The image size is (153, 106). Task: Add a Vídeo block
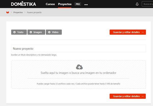click(54, 32)
